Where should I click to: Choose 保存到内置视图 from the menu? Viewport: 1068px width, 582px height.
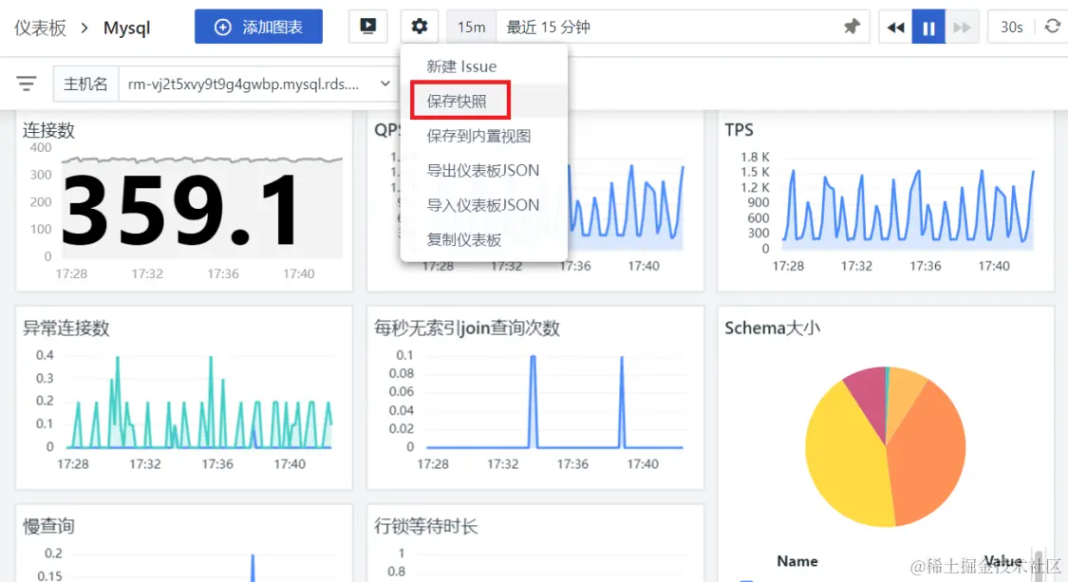point(483,136)
